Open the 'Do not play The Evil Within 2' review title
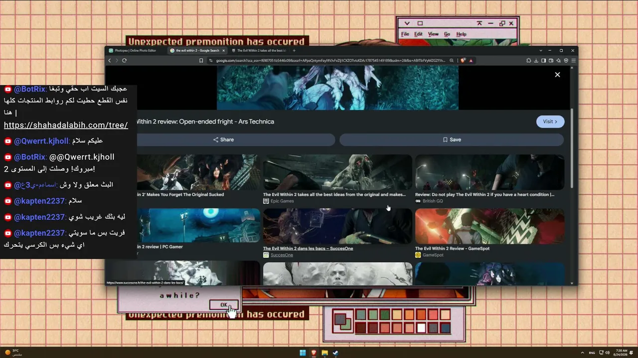 click(484, 195)
